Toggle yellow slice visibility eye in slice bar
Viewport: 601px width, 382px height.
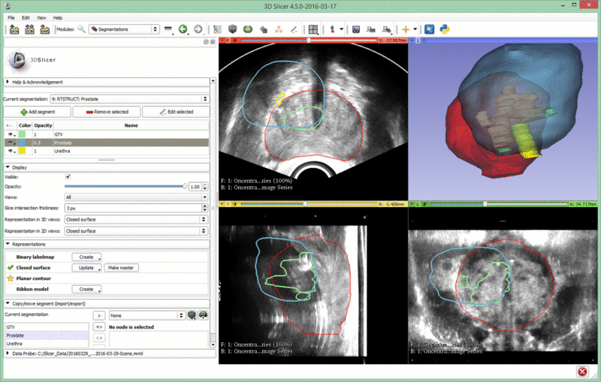(x=234, y=204)
